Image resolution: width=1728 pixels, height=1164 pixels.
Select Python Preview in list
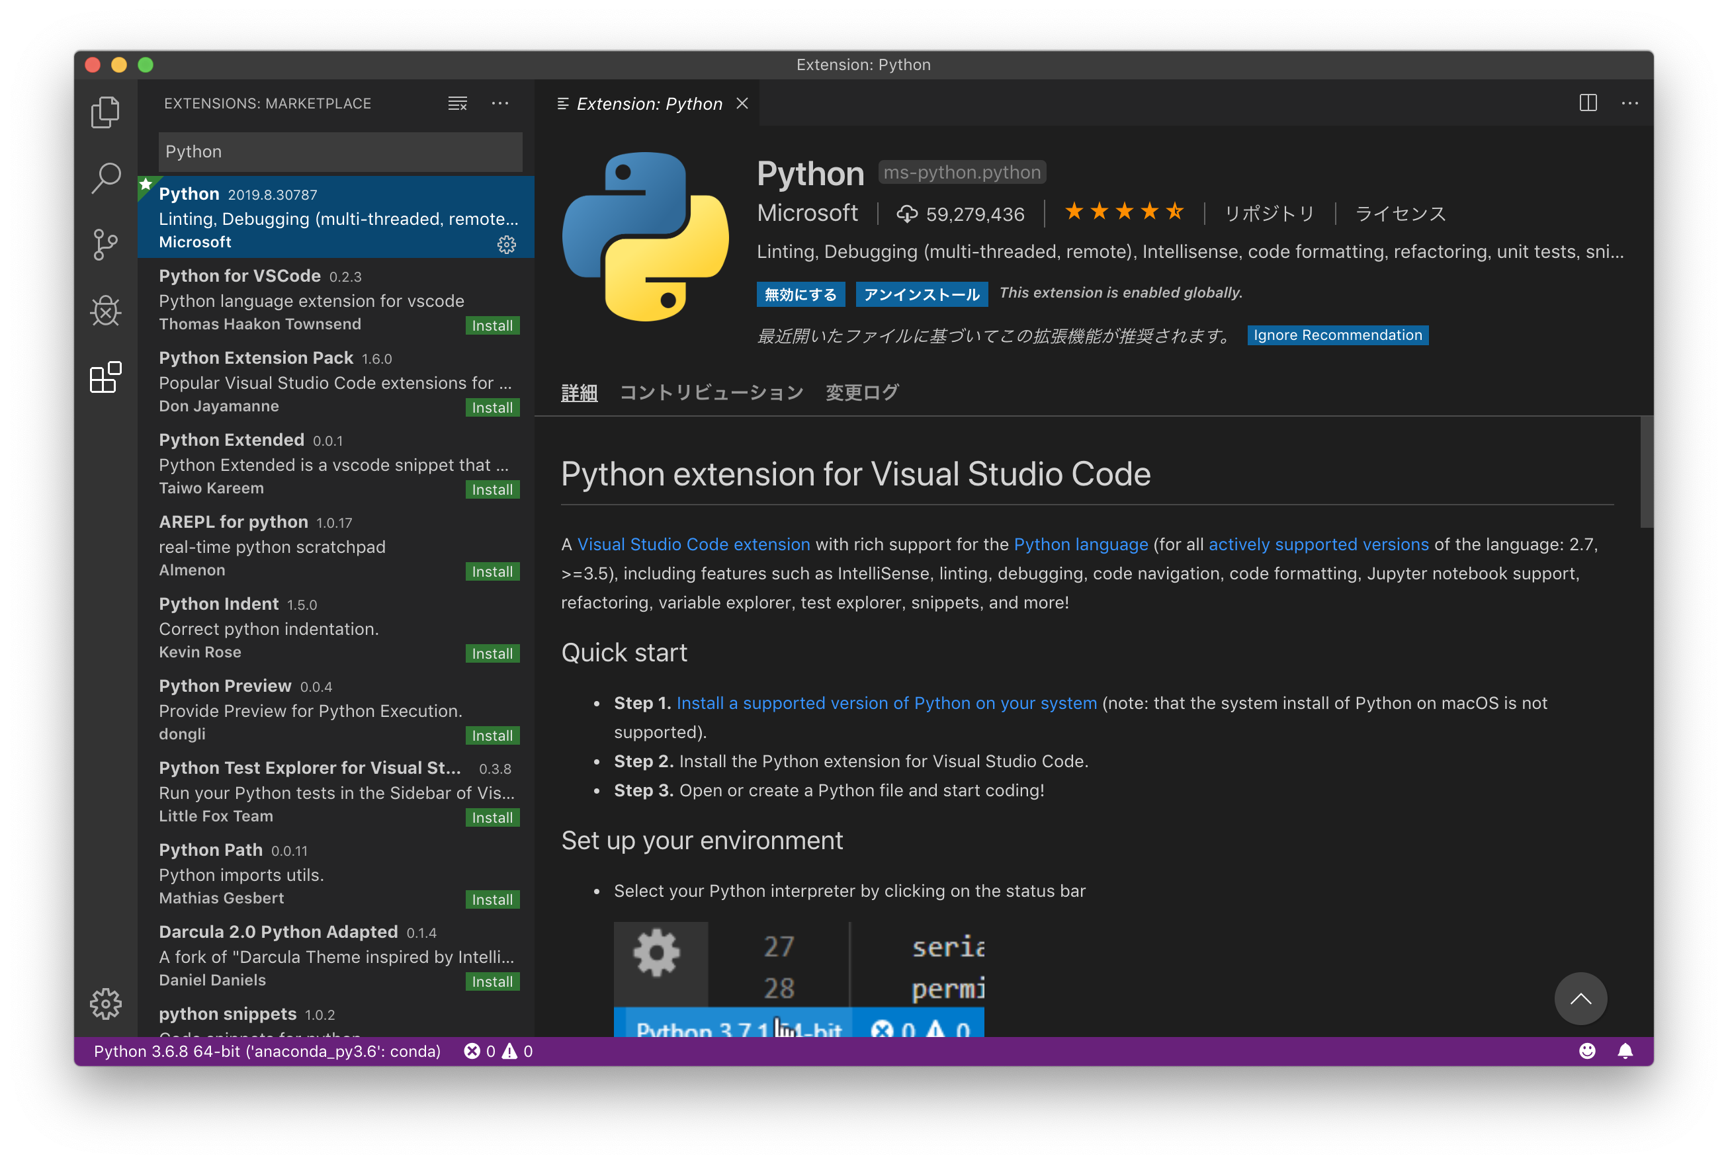pyautogui.click(x=335, y=709)
